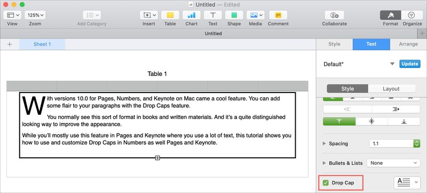This screenshot has width=427, height=193.
Task: Open new tab with plus at tab bar
Action: (422, 33)
